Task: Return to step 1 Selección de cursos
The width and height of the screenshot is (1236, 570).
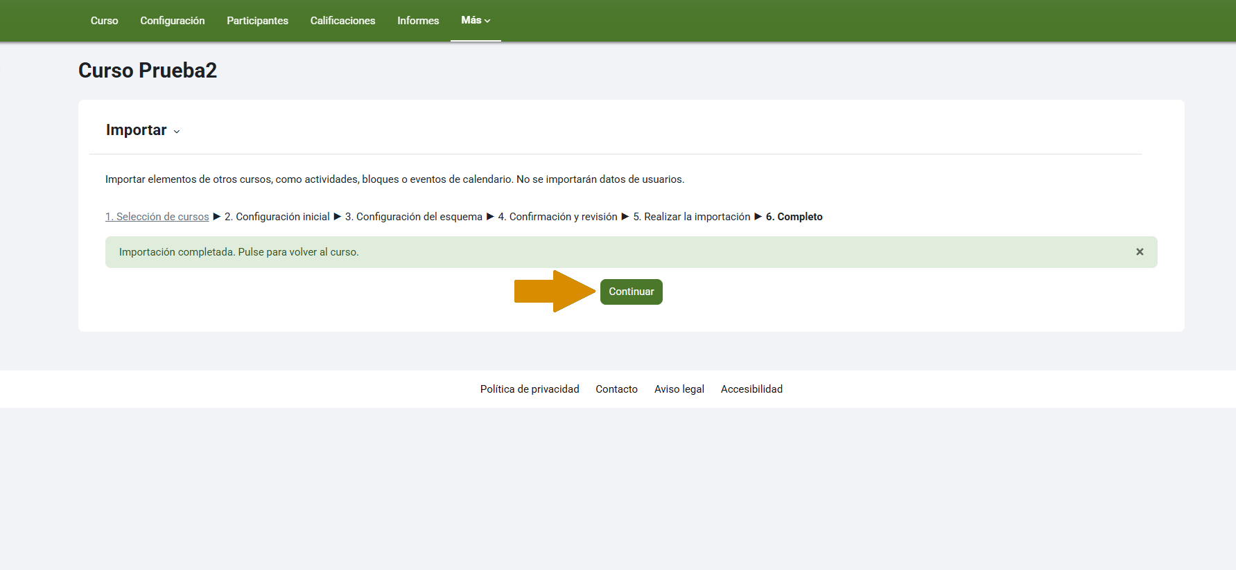Action: click(157, 217)
